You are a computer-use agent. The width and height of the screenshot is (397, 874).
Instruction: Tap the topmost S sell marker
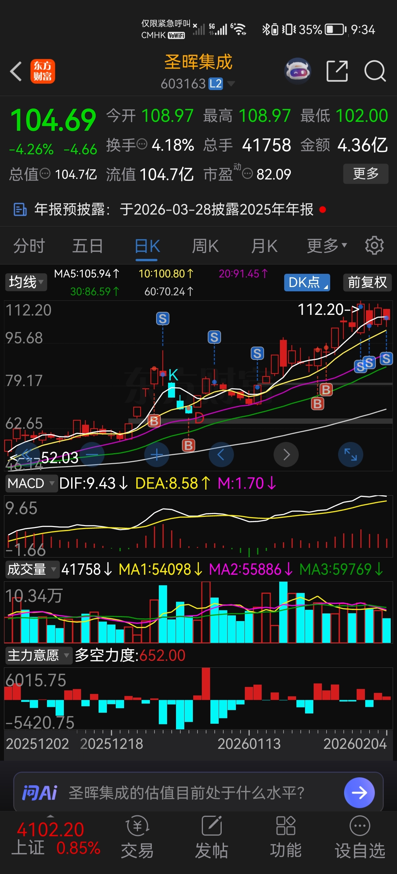click(163, 318)
